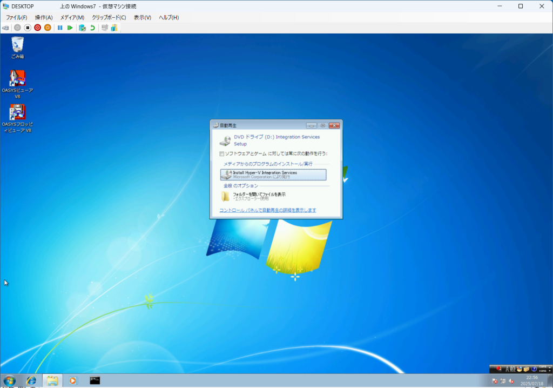The height and width of the screenshot is (388, 553).
Task: Select the OASYSビューア V8 desktop icon
Action: 17,84
